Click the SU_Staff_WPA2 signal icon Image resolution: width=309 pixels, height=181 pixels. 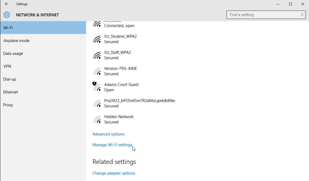pyautogui.click(x=97, y=55)
